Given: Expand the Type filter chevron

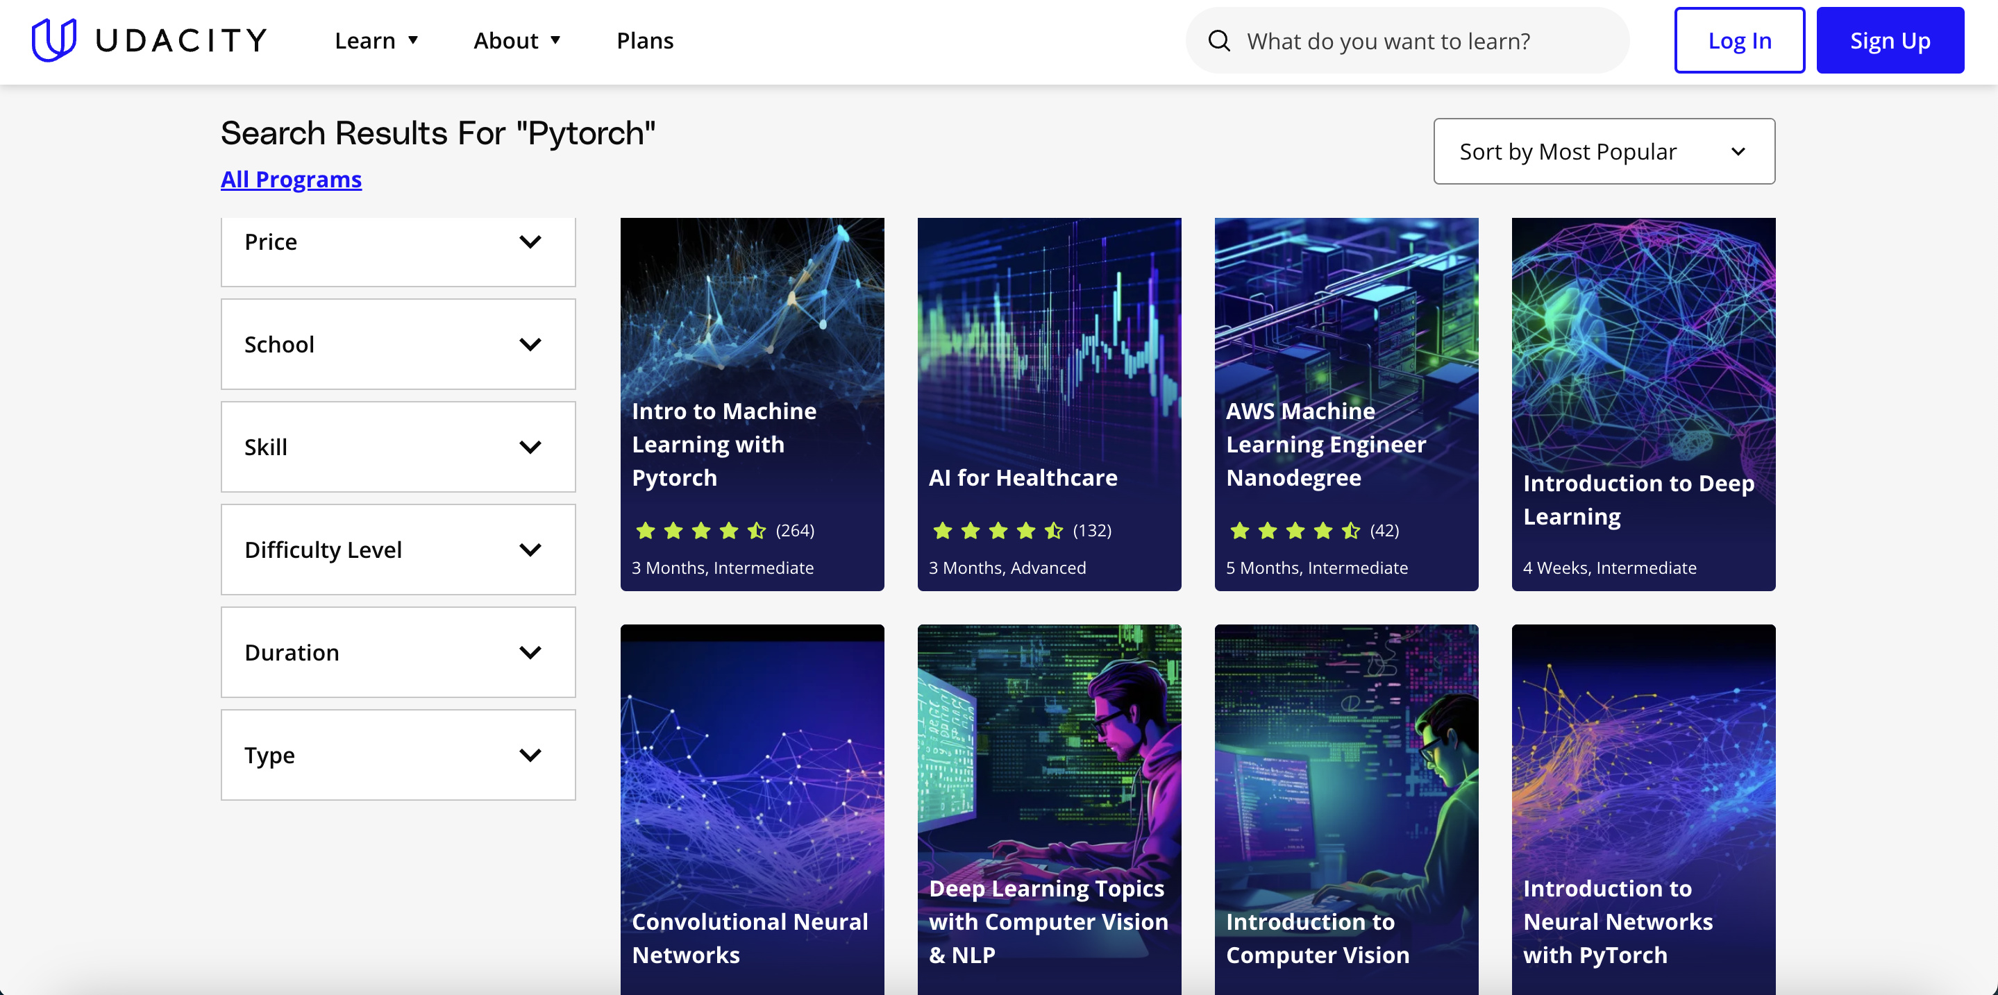Looking at the screenshot, I should [x=530, y=755].
